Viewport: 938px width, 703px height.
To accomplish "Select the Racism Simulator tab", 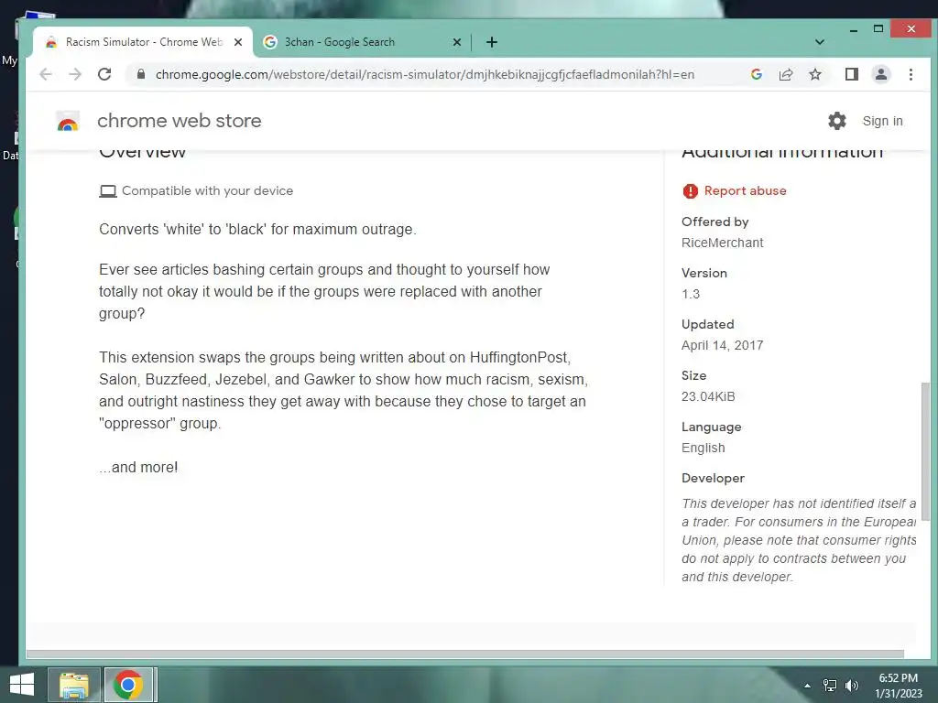I will (x=144, y=42).
